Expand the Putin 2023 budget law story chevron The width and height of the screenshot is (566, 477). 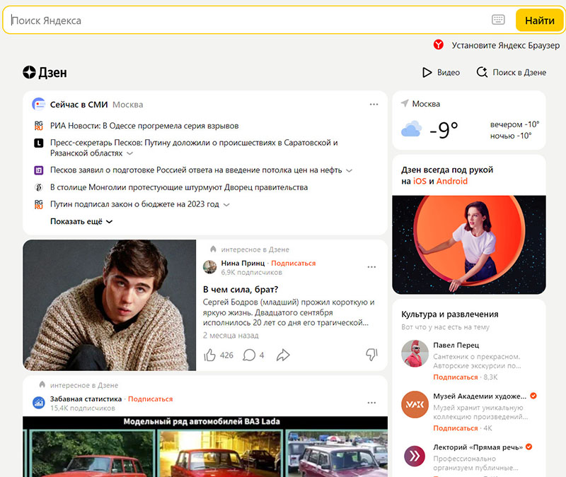226,205
